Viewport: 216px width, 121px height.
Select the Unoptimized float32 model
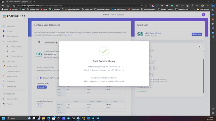[40, 105]
